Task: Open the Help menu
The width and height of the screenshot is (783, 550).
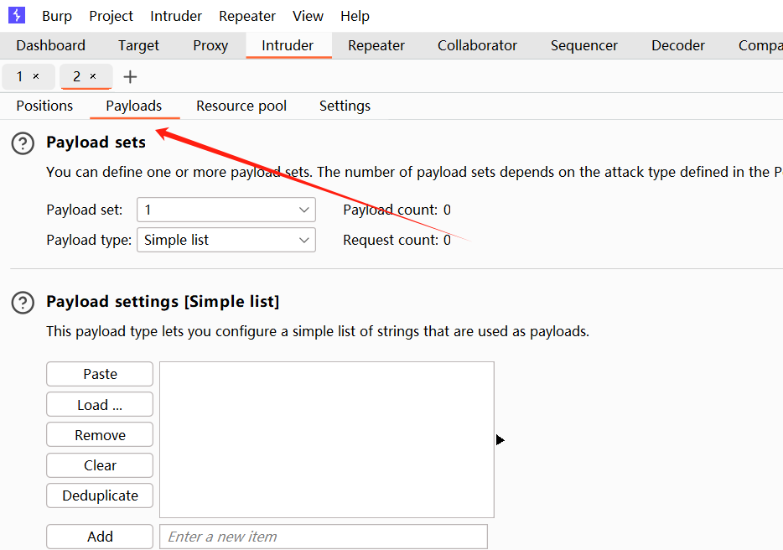Action: [355, 16]
